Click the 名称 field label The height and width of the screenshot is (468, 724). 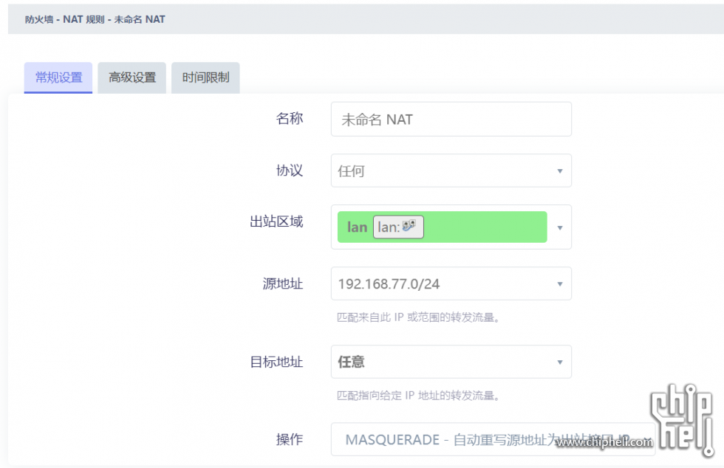(290, 119)
